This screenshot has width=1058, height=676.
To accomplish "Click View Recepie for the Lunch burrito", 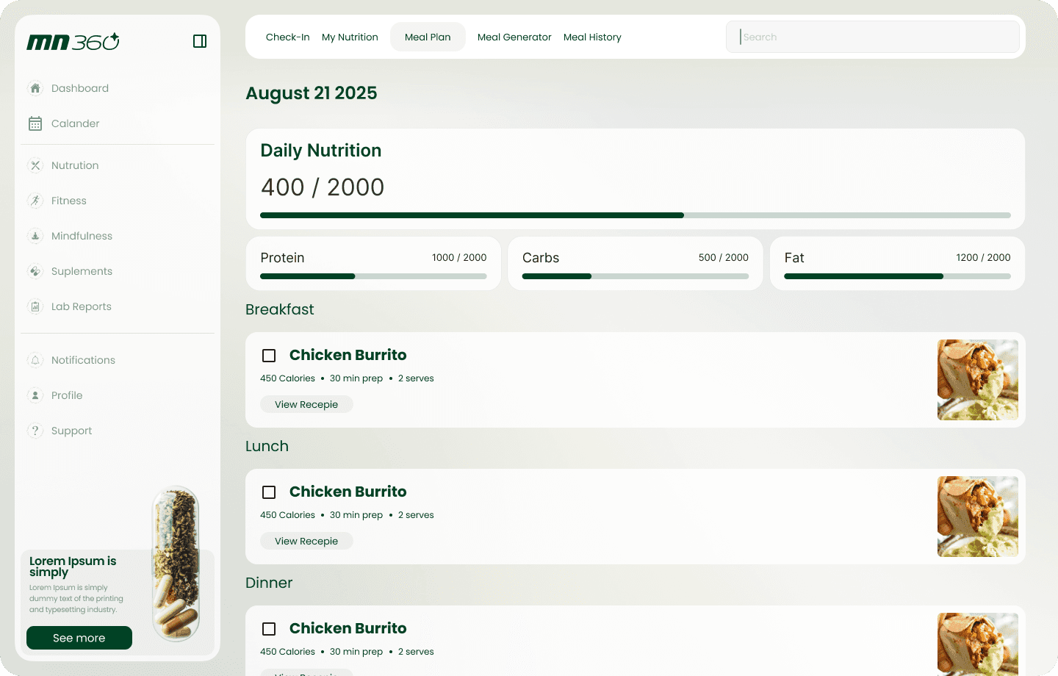I will [x=306, y=541].
